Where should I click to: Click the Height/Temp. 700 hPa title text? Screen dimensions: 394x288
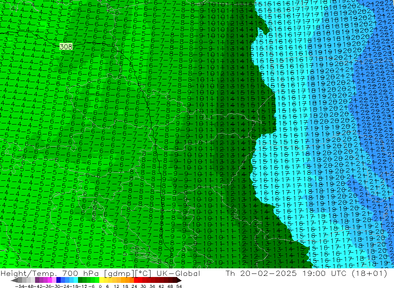(50, 273)
